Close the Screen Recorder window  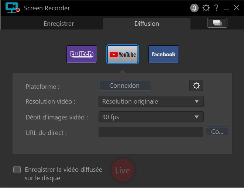click(x=236, y=8)
